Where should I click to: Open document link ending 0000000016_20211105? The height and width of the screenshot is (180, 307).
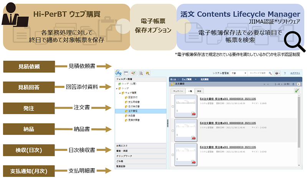point(228,99)
